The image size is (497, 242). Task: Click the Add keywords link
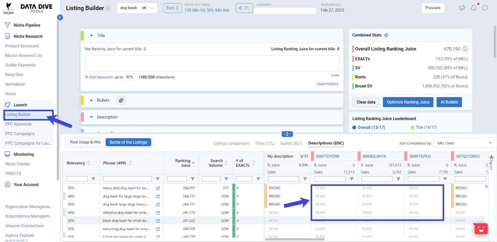[99, 77]
